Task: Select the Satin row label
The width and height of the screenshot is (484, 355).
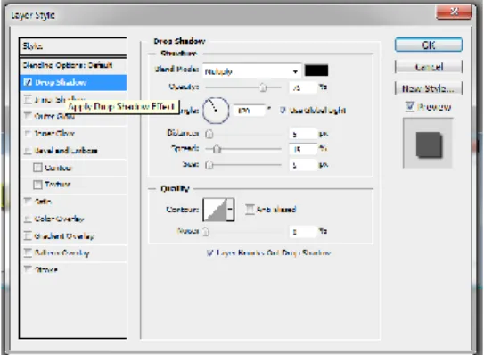Action: [43, 202]
